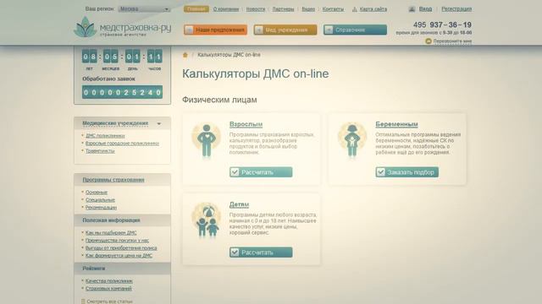This screenshot has width=542, height=304.
Task: Click the Обработано заявок counter 0000025240
Action: click(122, 92)
